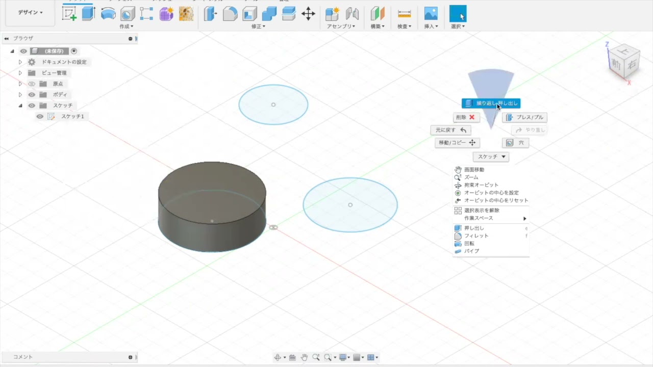Toggle visibility of the unsaved root component
This screenshot has height=367, width=653.
(x=23, y=51)
